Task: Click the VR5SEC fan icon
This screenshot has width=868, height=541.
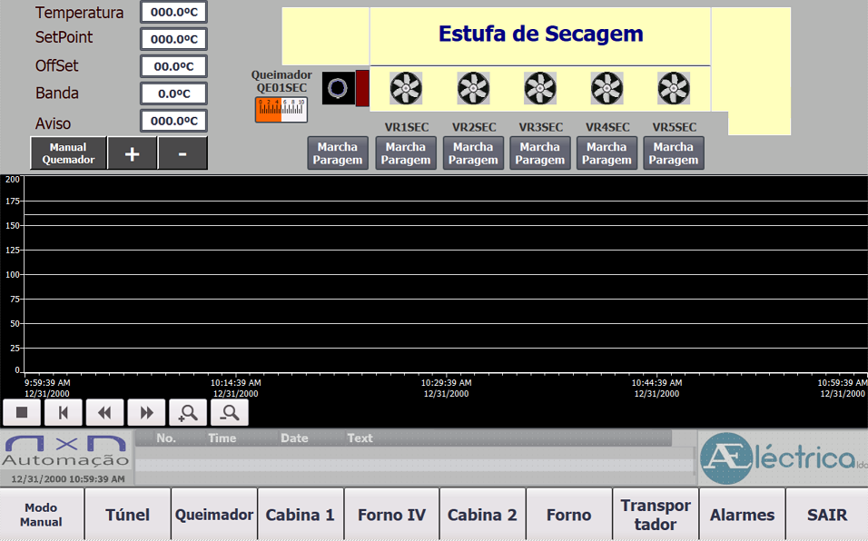Action: point(673,88)
